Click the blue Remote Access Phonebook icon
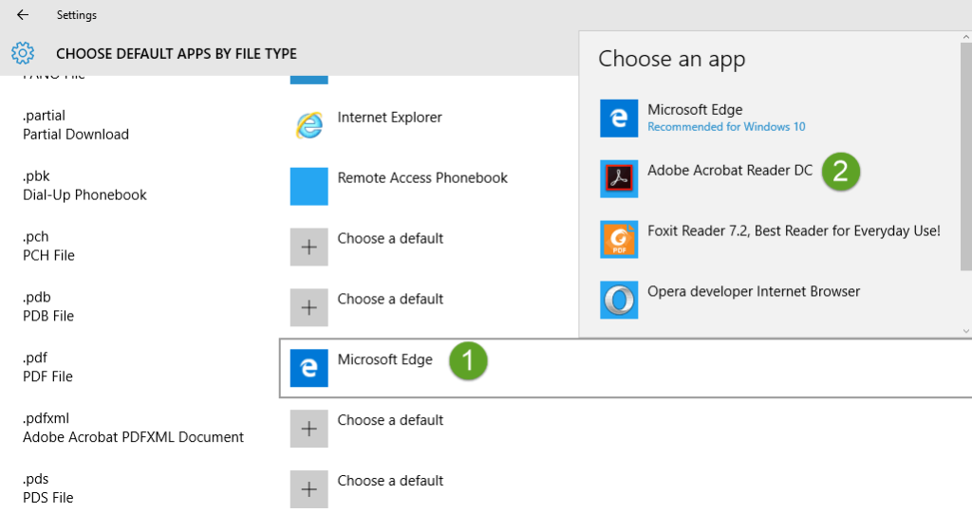This screenshot has height=513, width=972. 308,186
